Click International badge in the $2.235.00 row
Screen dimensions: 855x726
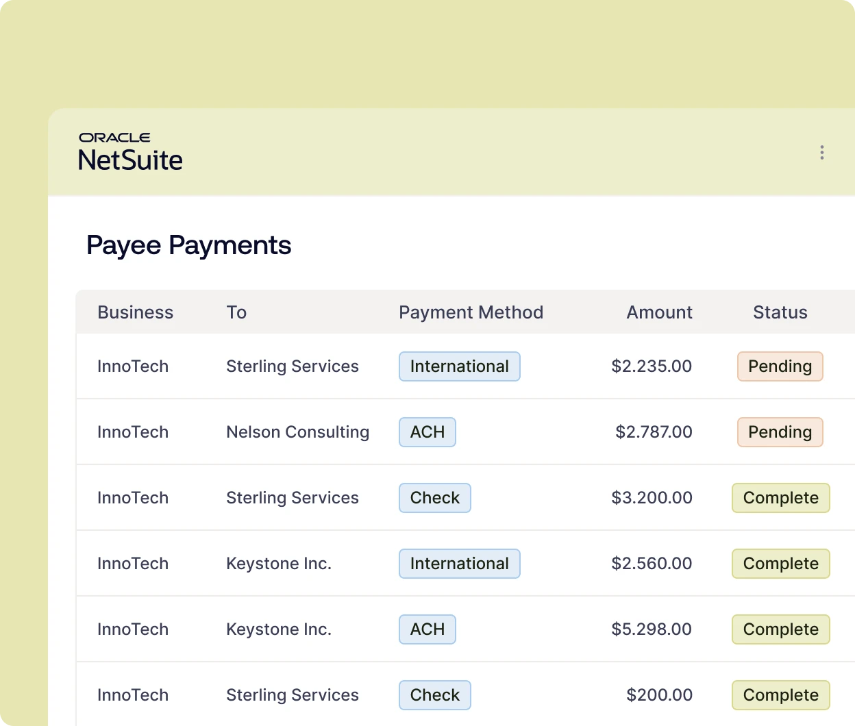[x=459, y=366]
